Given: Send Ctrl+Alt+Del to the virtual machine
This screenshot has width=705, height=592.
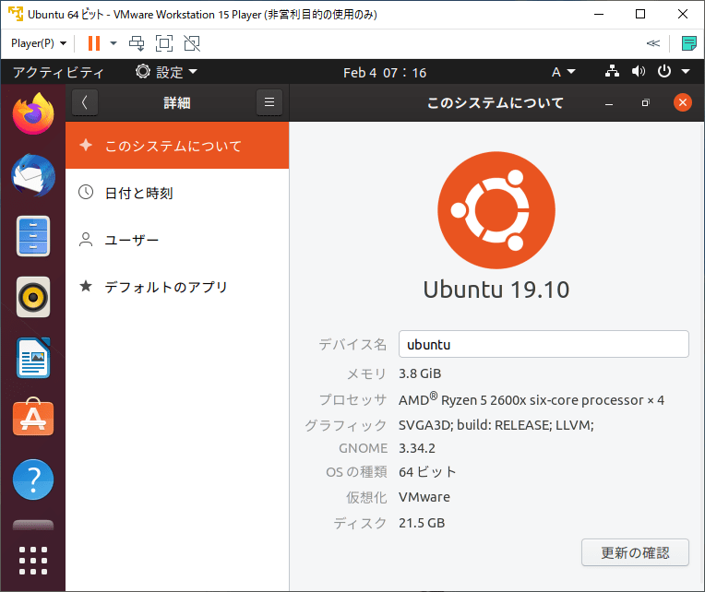Looking at the screenshot, I should point(137,43).
